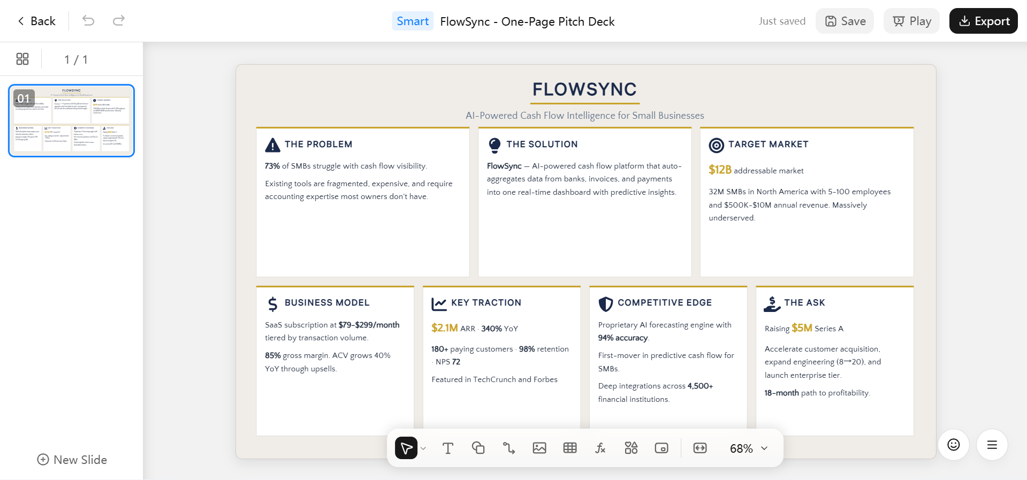Screen dimensions: 1027x480
Task: Click the FlowSync AI-powered platform description
Action: 584,179
